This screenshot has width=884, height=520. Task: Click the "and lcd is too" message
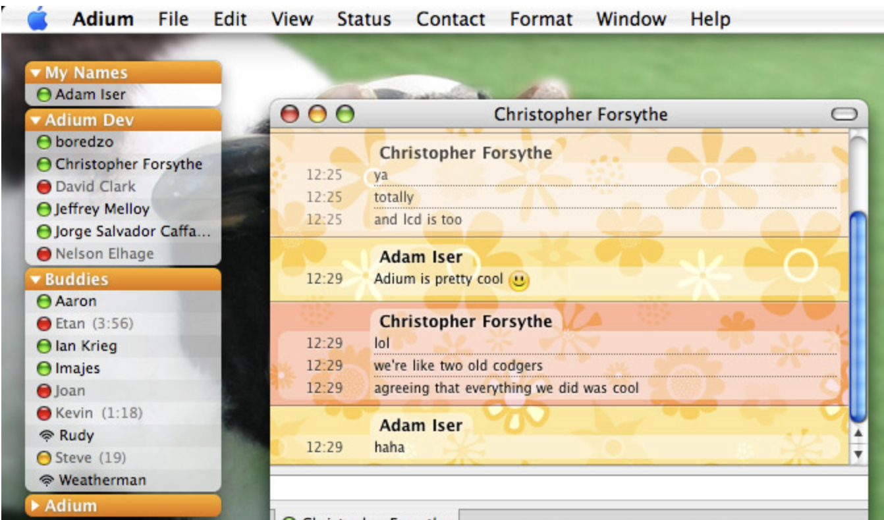tap(418, 219)
